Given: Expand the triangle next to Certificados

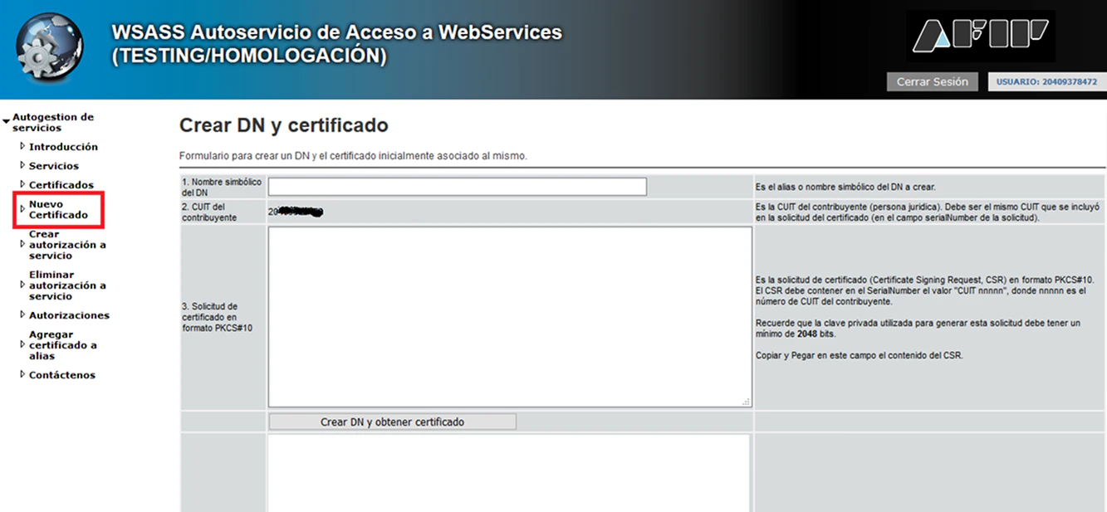Looking at the screenshot, I should pos(22,185).
